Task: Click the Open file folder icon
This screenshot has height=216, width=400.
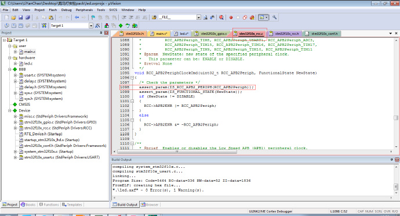Action: [x=13, y=17]
